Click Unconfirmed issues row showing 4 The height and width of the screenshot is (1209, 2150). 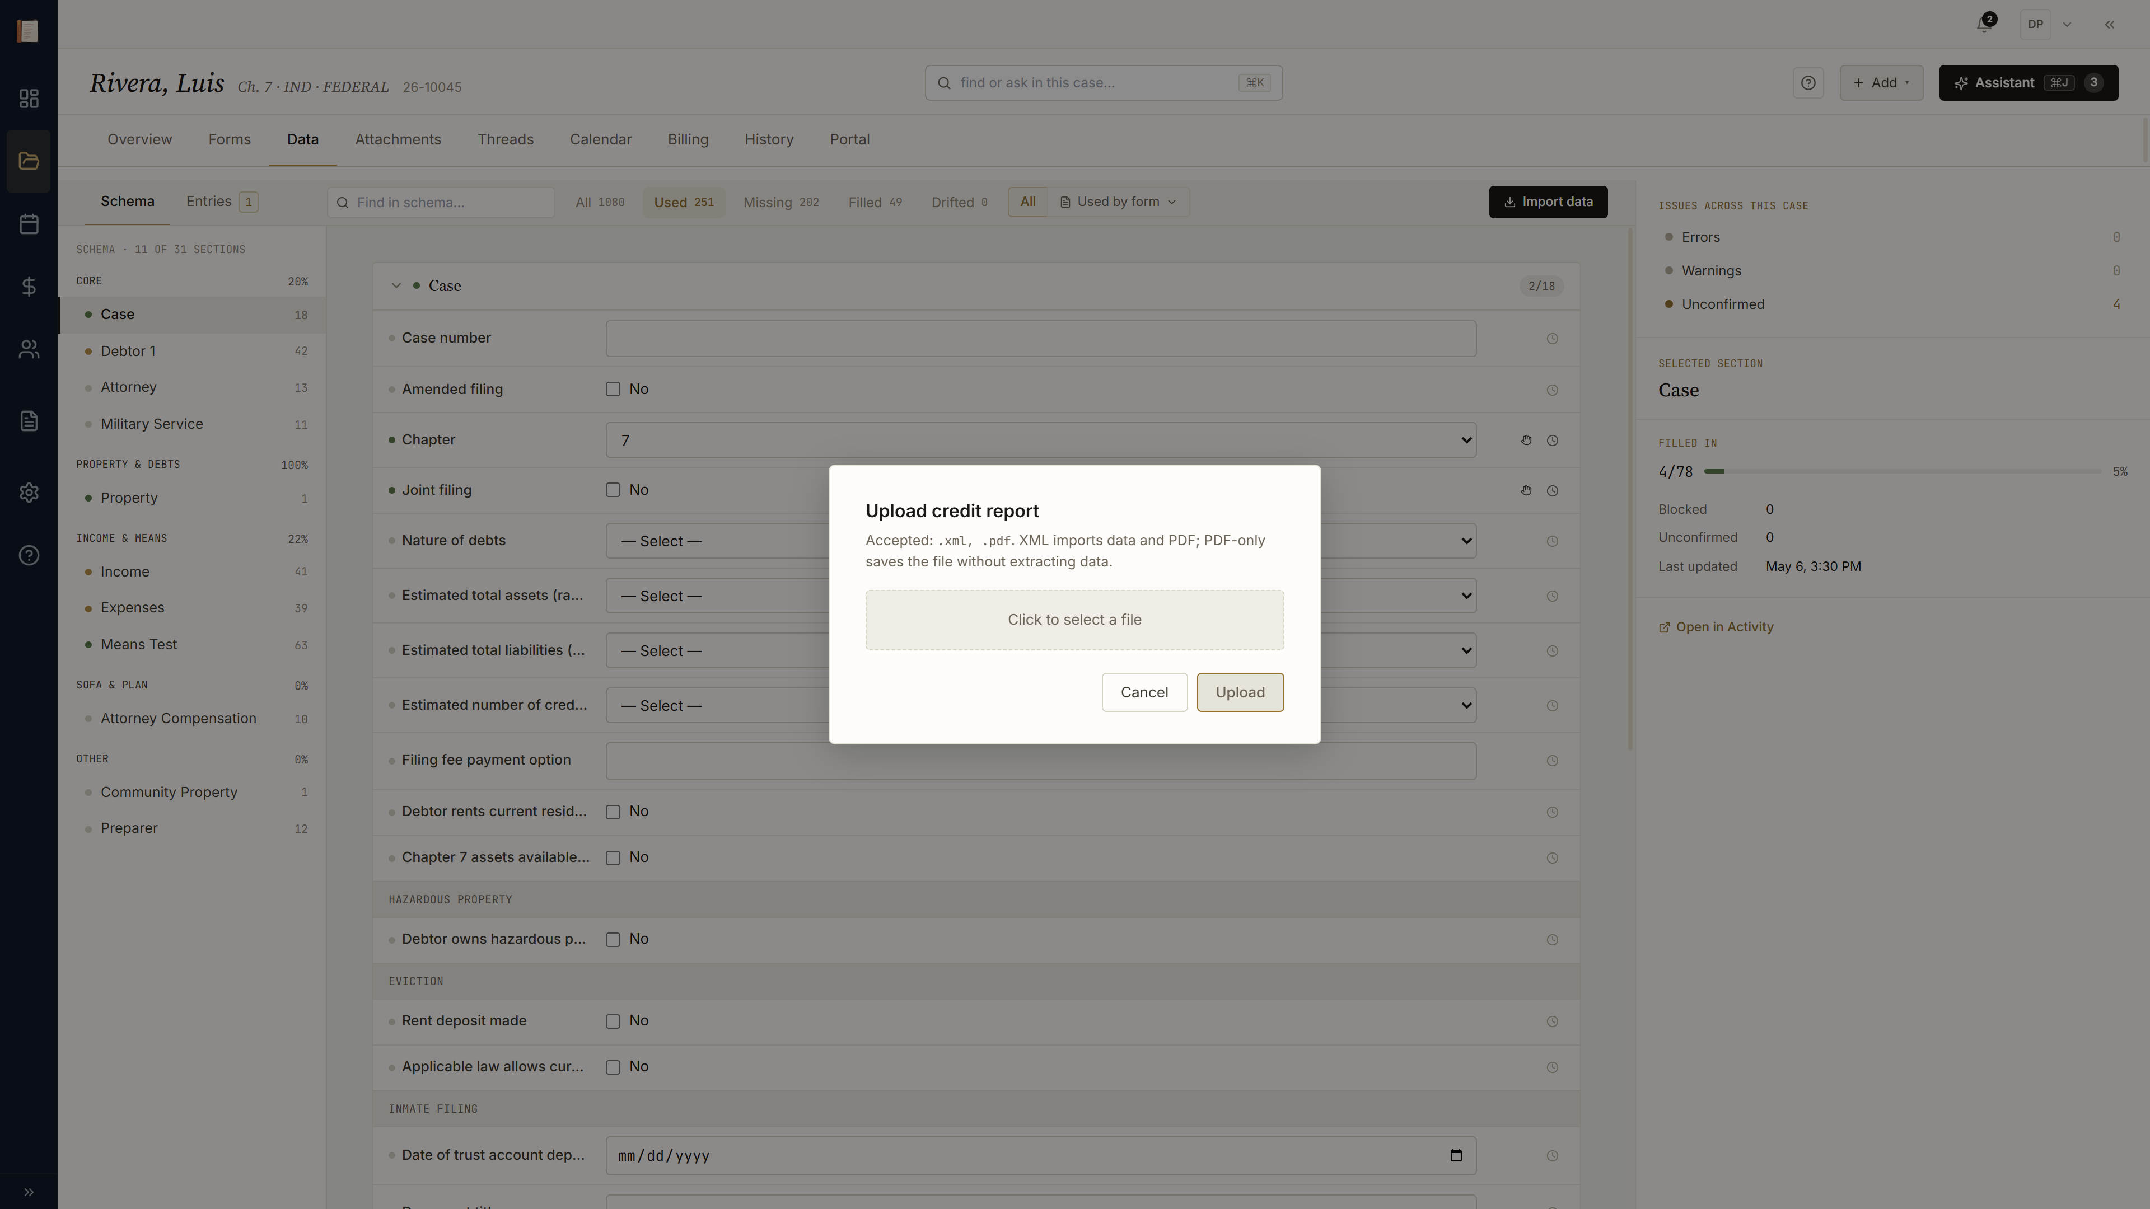pyautogui.click(x=1892, y=304)
